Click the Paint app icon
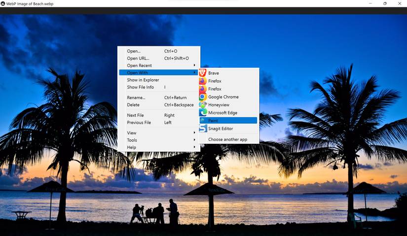The image size is (407, 236). coord(203,121)
